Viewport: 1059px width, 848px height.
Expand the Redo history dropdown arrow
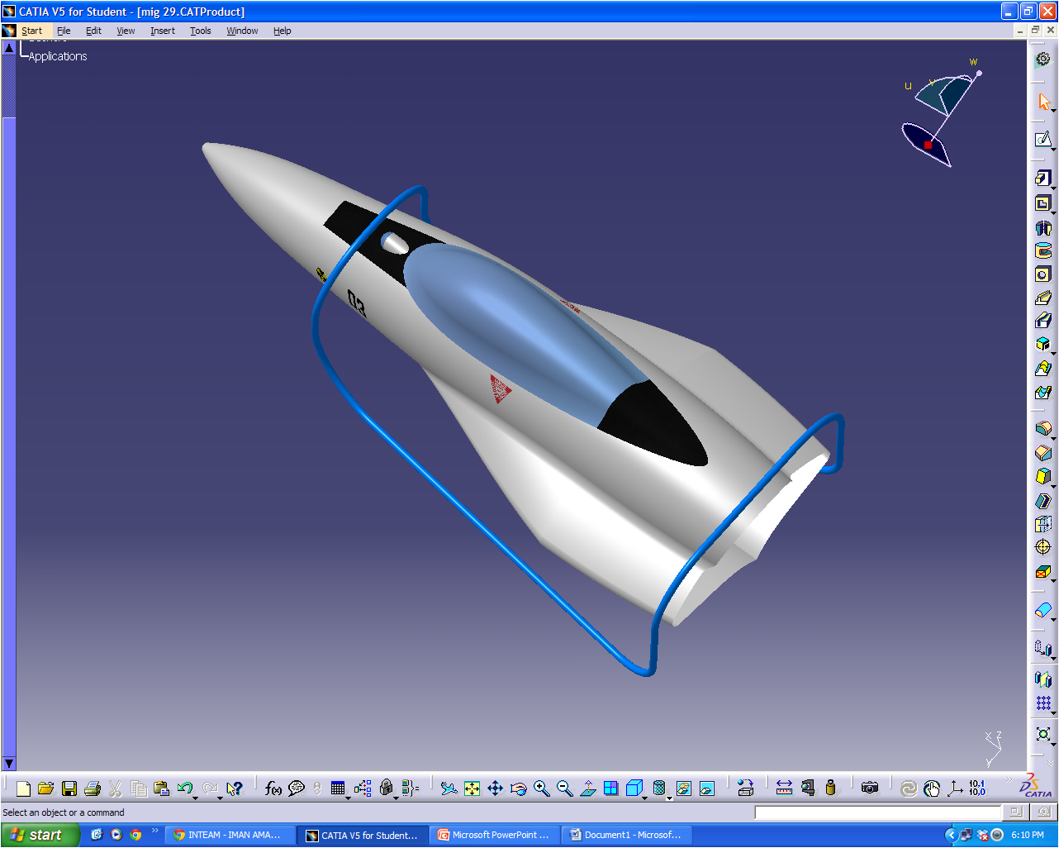coord(221,798)
